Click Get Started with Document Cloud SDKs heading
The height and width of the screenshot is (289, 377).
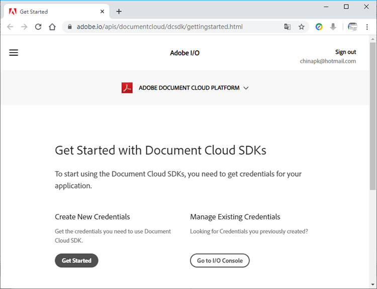tap(160, 150)
